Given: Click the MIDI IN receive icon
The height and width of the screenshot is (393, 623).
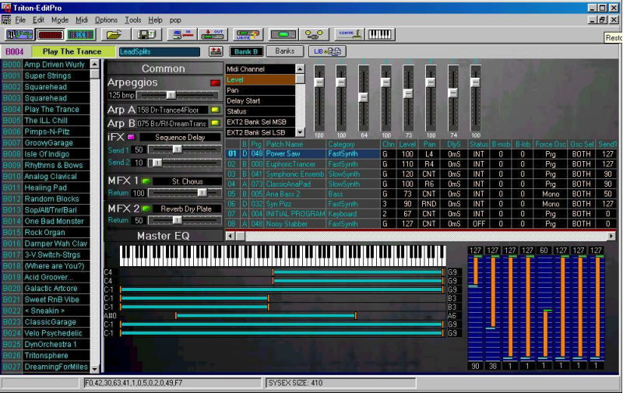Looking at the screenshot, I should 182,34.
